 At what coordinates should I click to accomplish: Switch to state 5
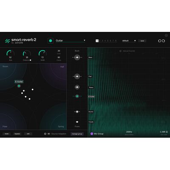[108, 41]
